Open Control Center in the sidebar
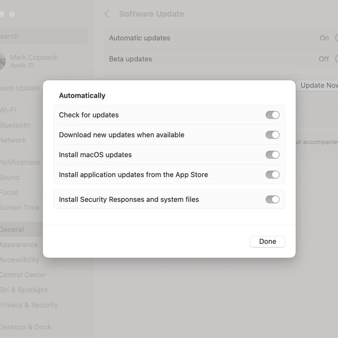Image resolution: width=338 pixels, height=338 pixels. (23, 275)
